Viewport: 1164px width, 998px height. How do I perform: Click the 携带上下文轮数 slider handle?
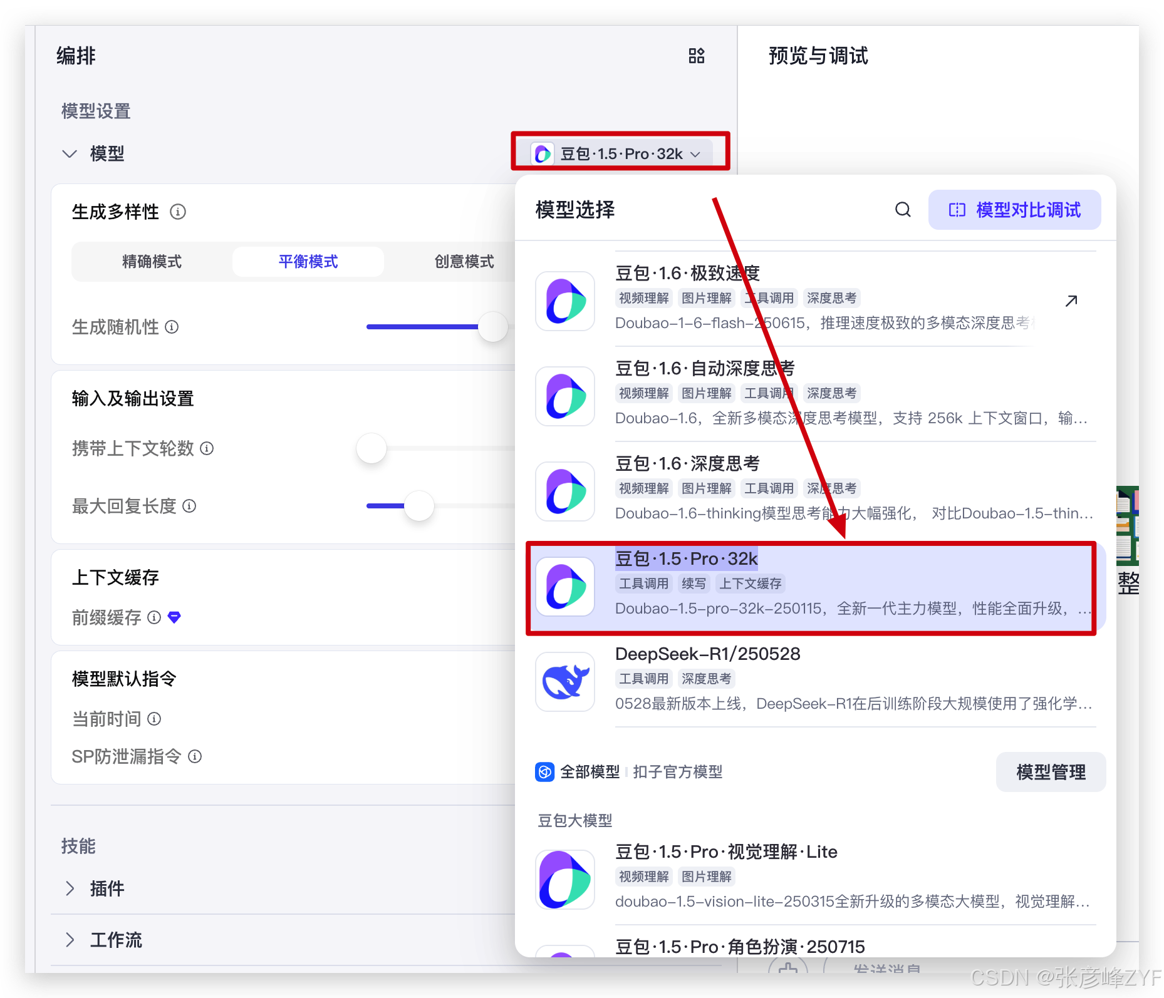tap(371, 448)
